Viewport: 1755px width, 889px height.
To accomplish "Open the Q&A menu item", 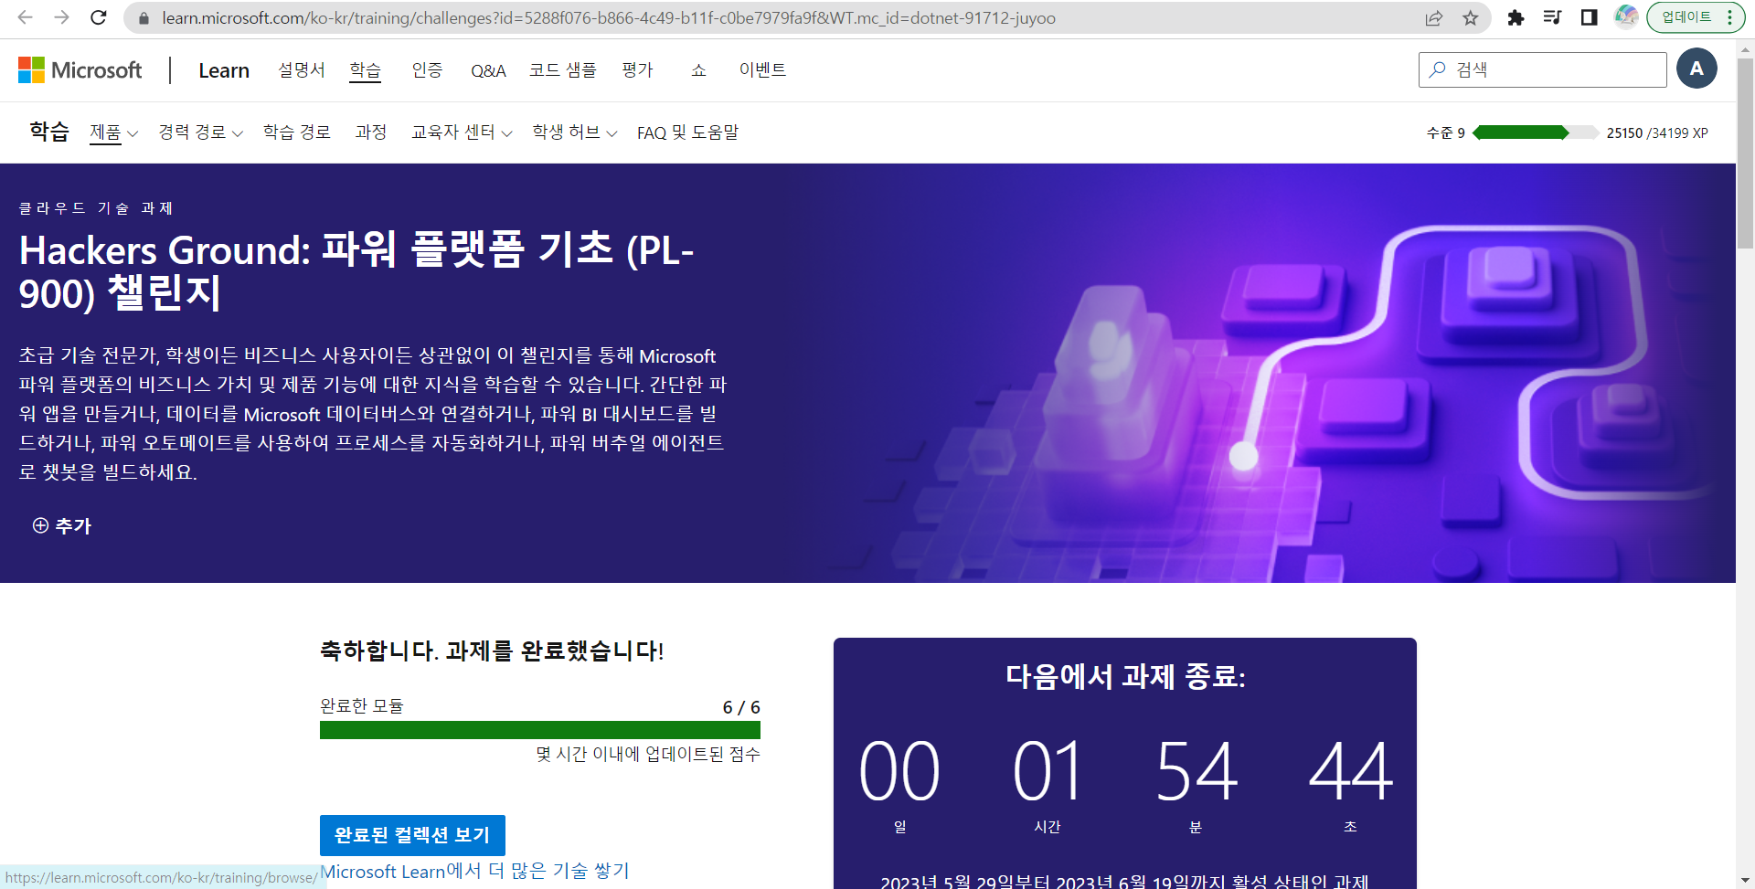I will (487, 70).
